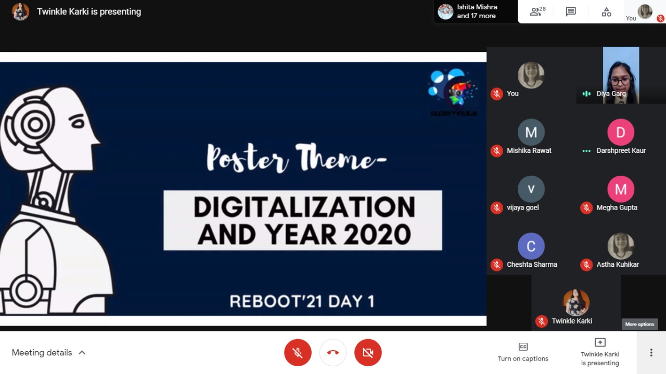Open the activities shapes icon
The image size is (666, 374).
click(x=606, y=11)
